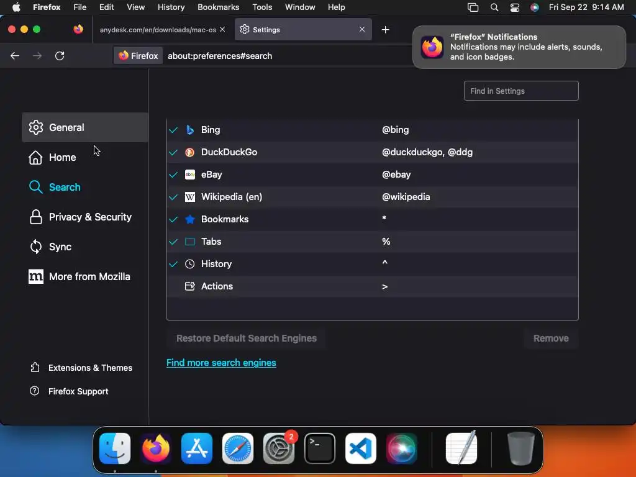
Task: Click the Wikipedia W icon
Action: pyautogui.click(x=190, y=197)
